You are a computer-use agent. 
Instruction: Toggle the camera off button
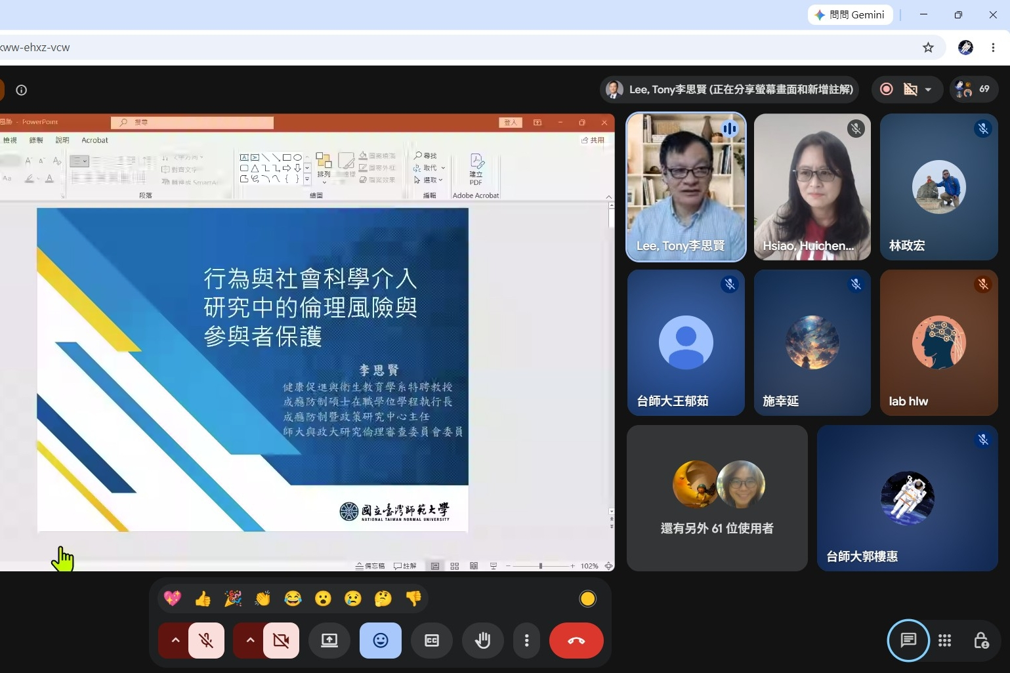[281, 640]
